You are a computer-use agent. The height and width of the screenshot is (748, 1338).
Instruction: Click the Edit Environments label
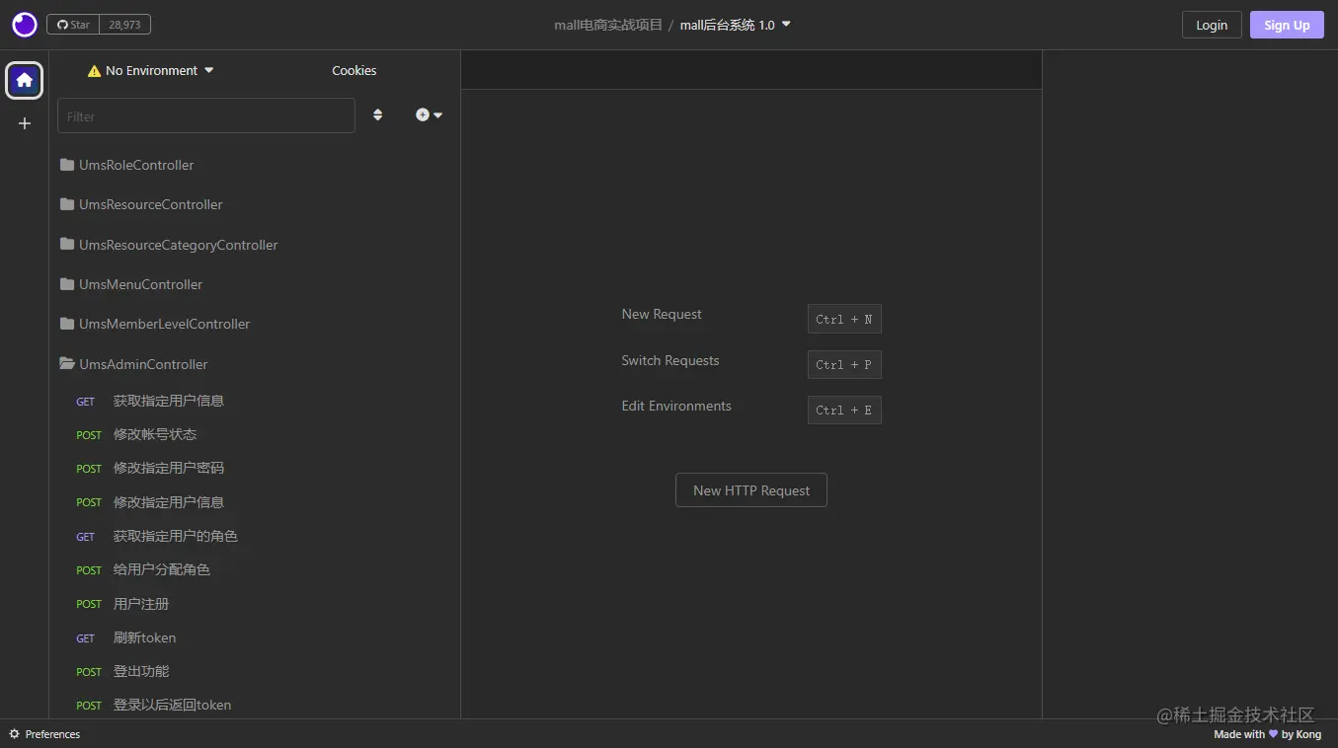[676, 406]
